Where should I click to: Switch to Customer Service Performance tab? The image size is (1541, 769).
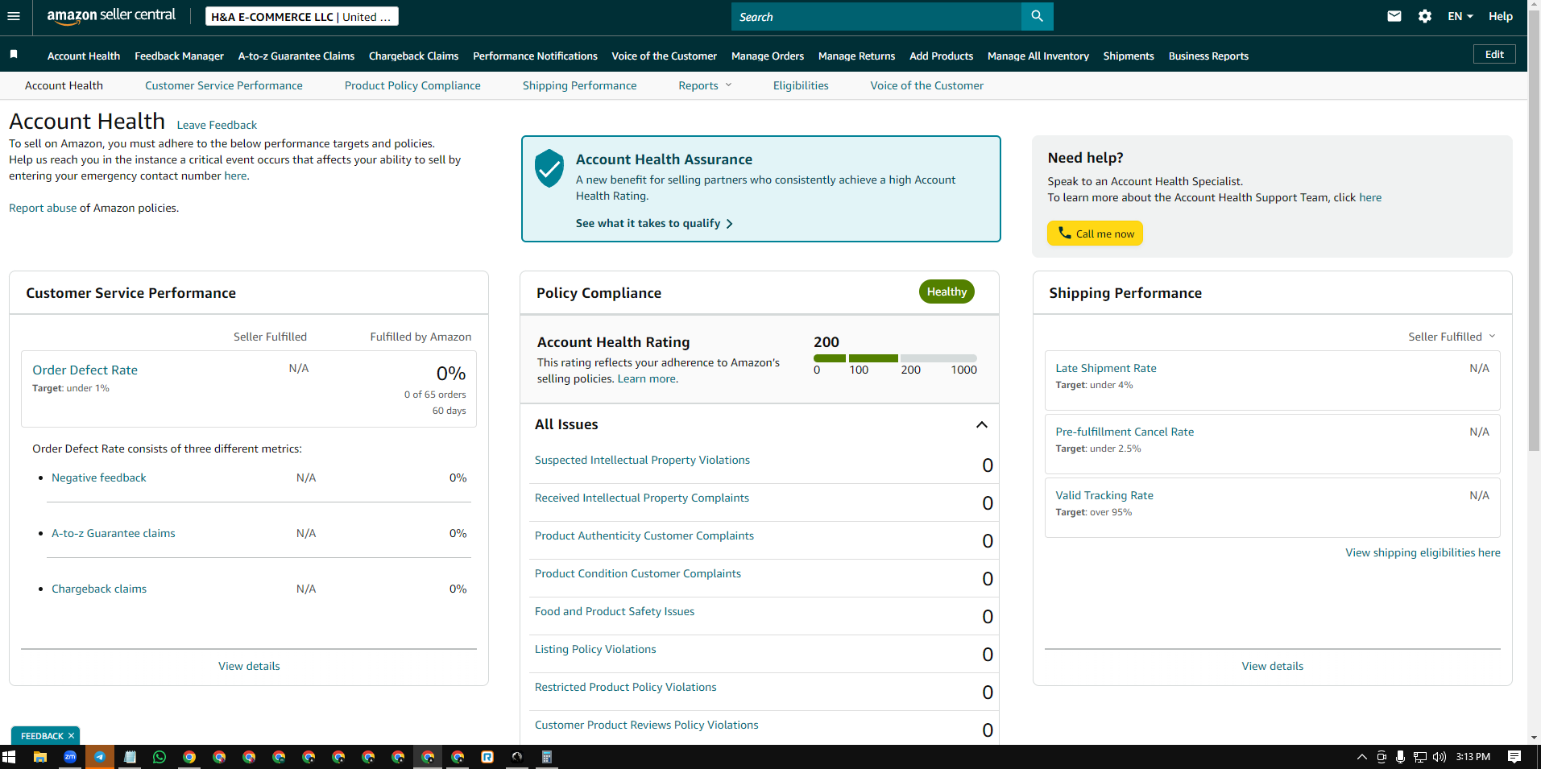click(x=224, y=85)
